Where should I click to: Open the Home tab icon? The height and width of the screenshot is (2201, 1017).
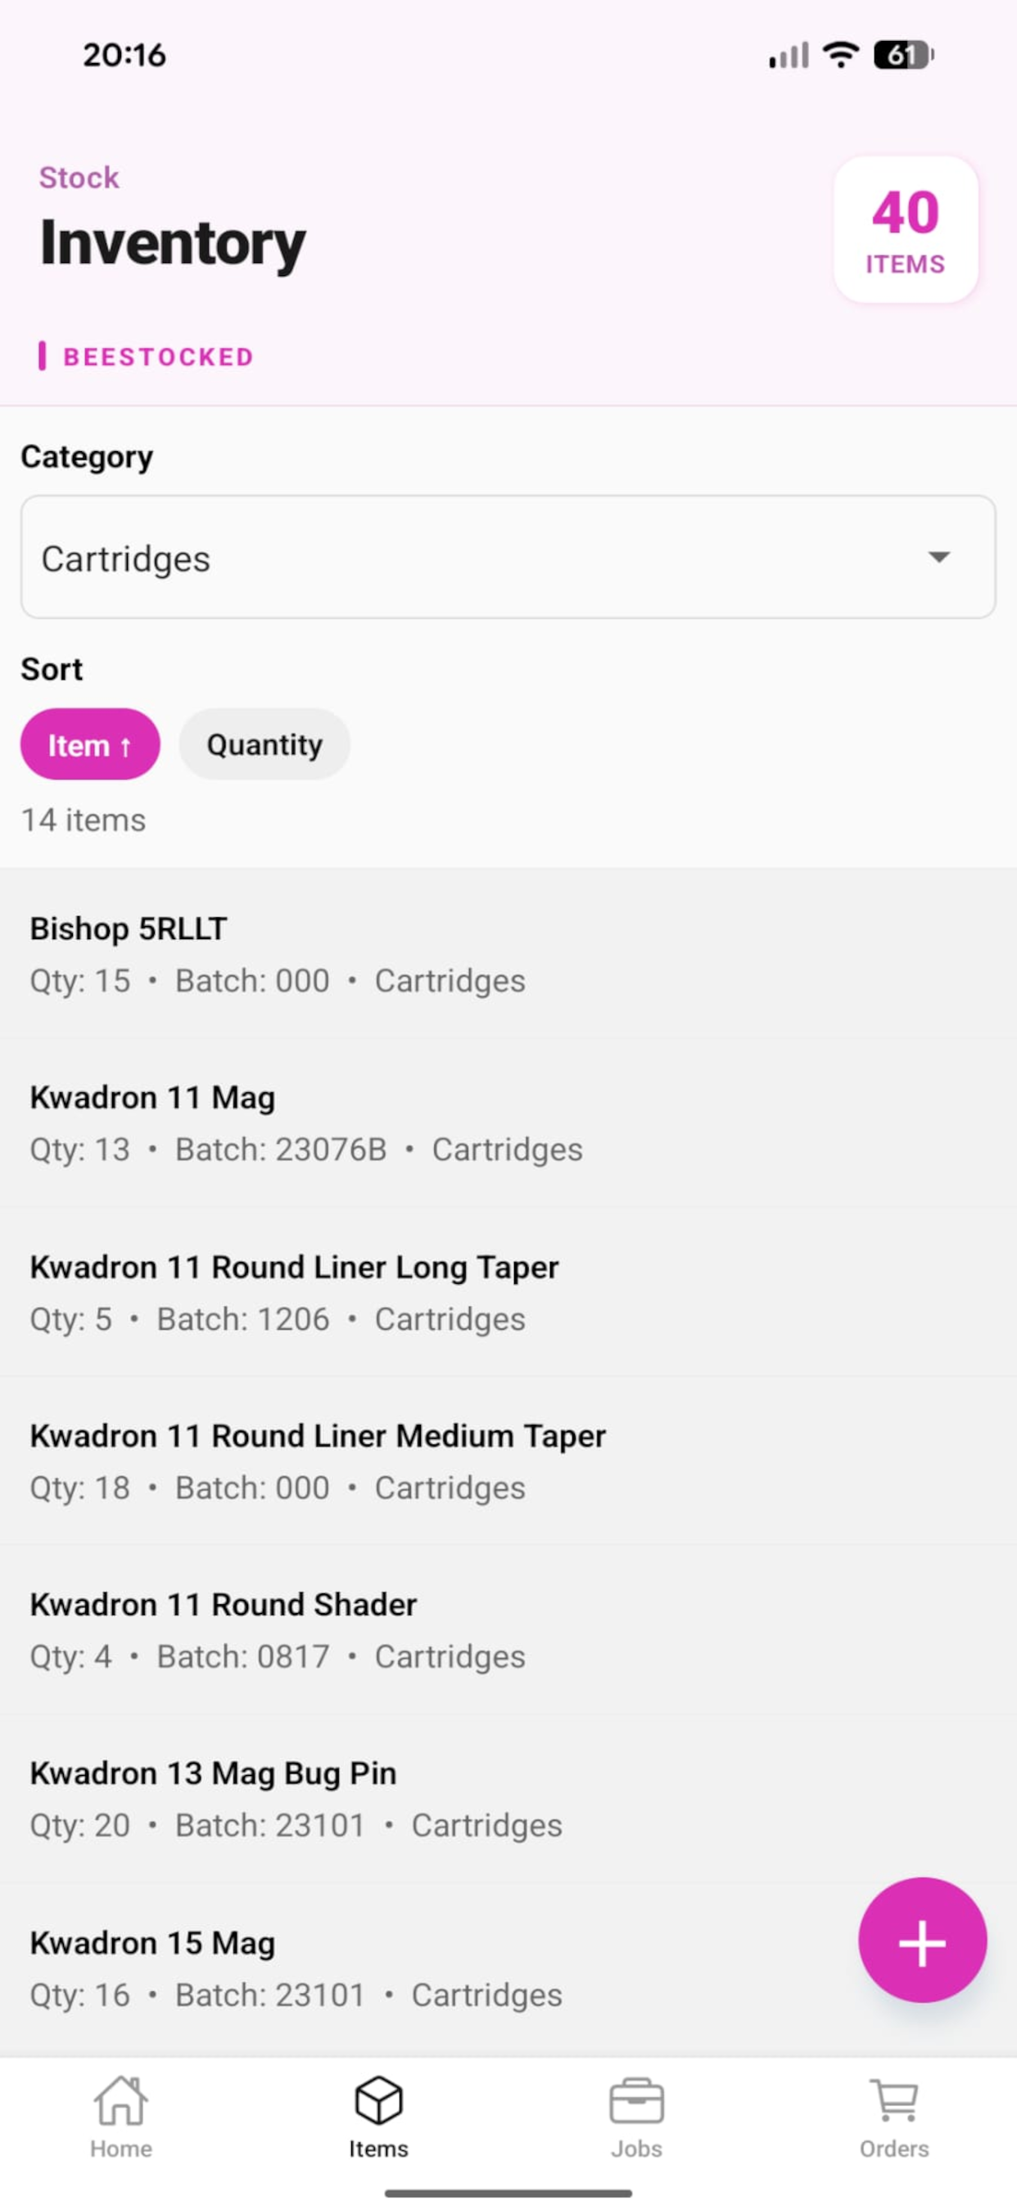tap(120, 2110)
